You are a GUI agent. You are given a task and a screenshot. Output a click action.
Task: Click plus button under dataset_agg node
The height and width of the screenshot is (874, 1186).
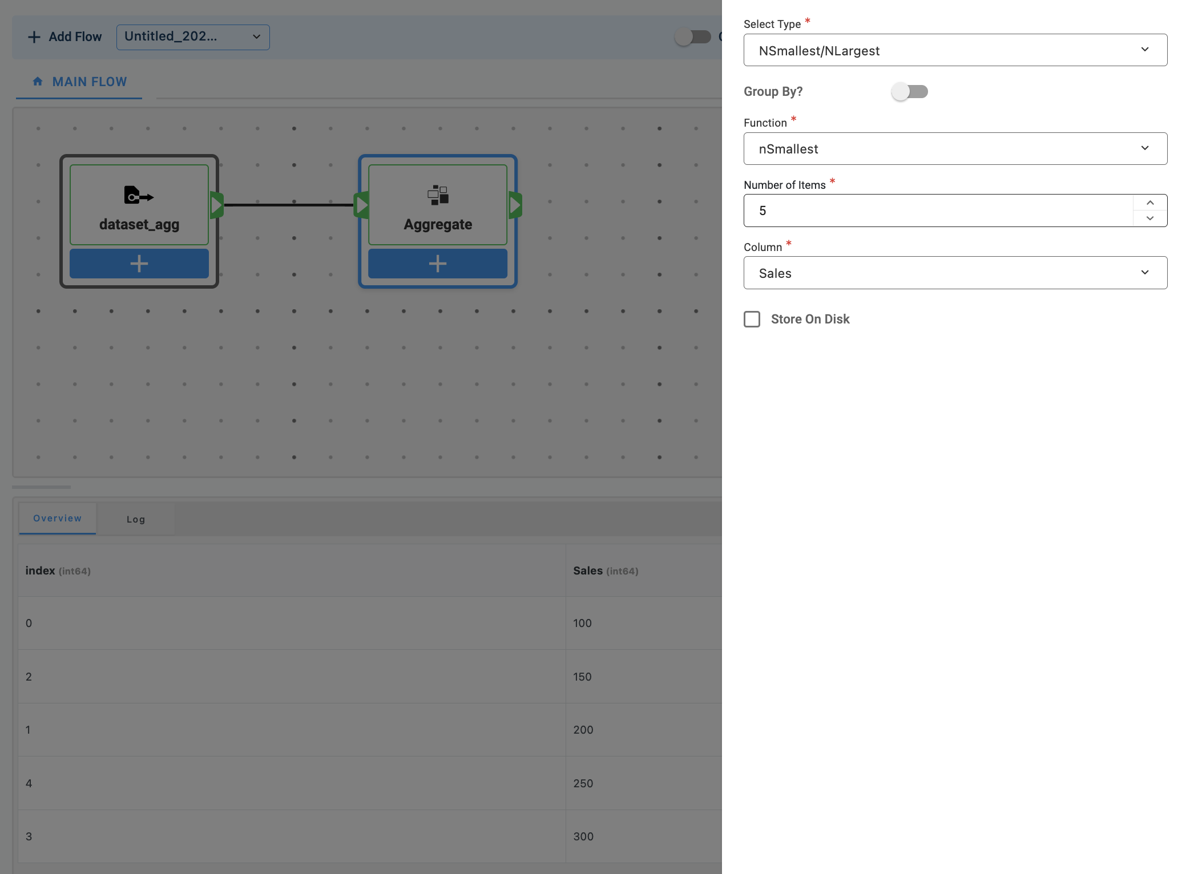coord(139,264)
